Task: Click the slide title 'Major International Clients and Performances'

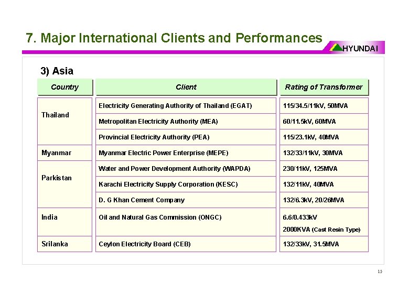Action: 181,38
